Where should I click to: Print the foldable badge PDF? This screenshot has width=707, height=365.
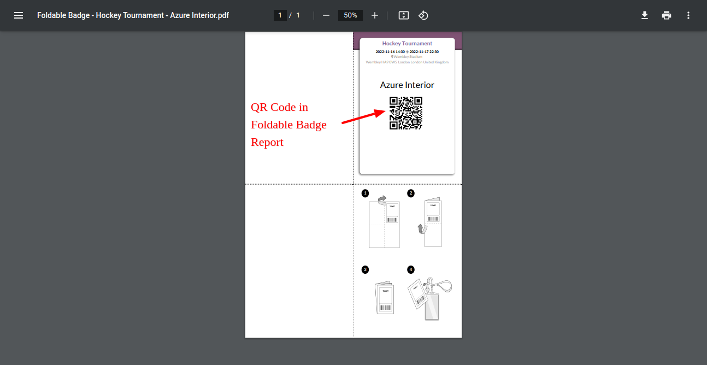[667, 15]
